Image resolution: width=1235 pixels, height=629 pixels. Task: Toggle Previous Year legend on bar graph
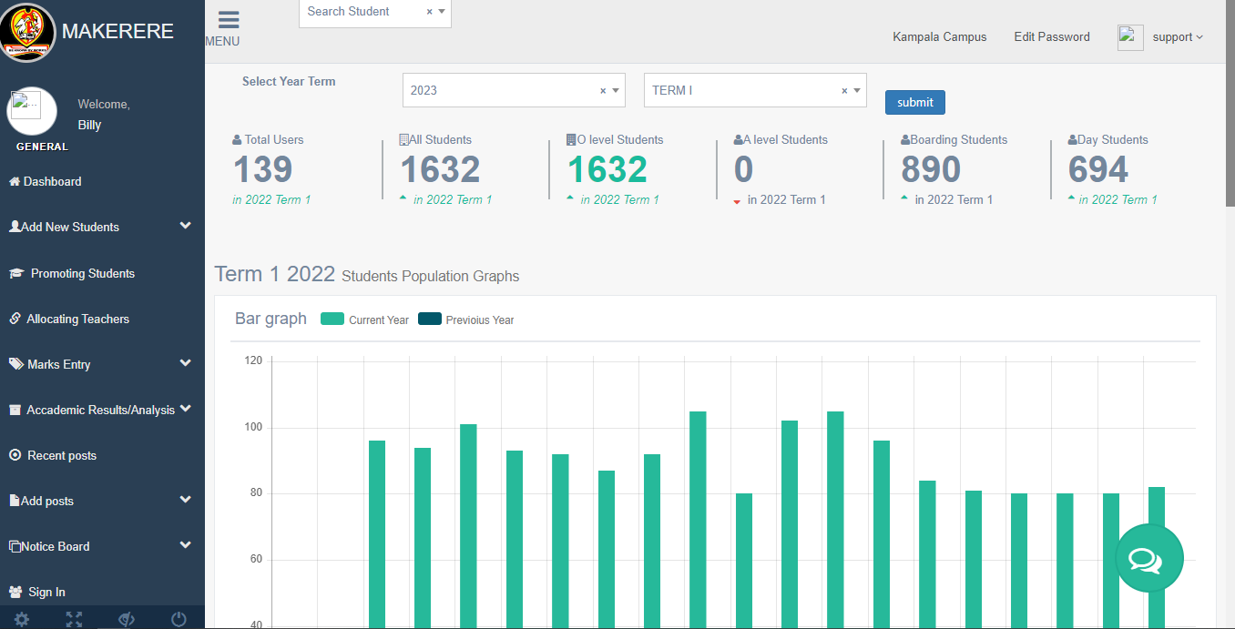pos(466,320)
